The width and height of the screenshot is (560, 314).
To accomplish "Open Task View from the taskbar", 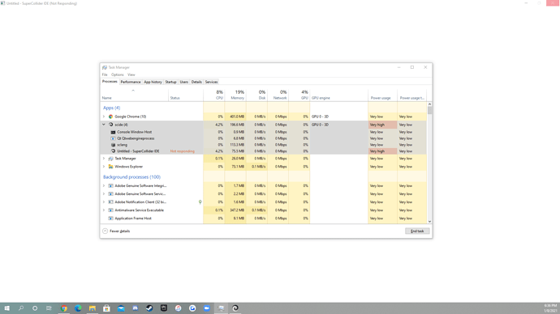I will pyautogui.click(x=49, y=308).
